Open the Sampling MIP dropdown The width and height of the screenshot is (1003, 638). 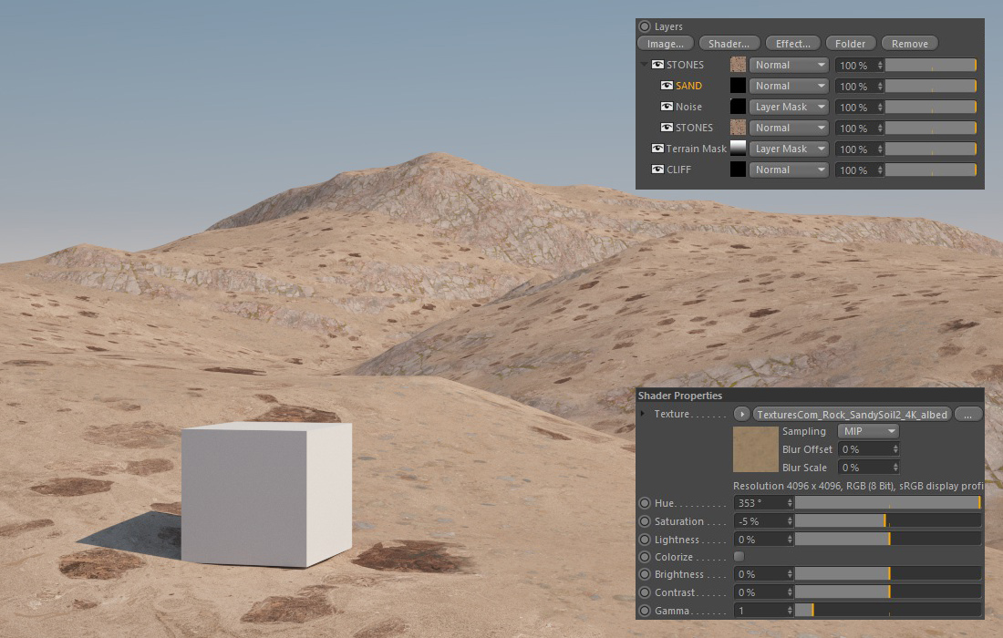click(x=867, y=431)
